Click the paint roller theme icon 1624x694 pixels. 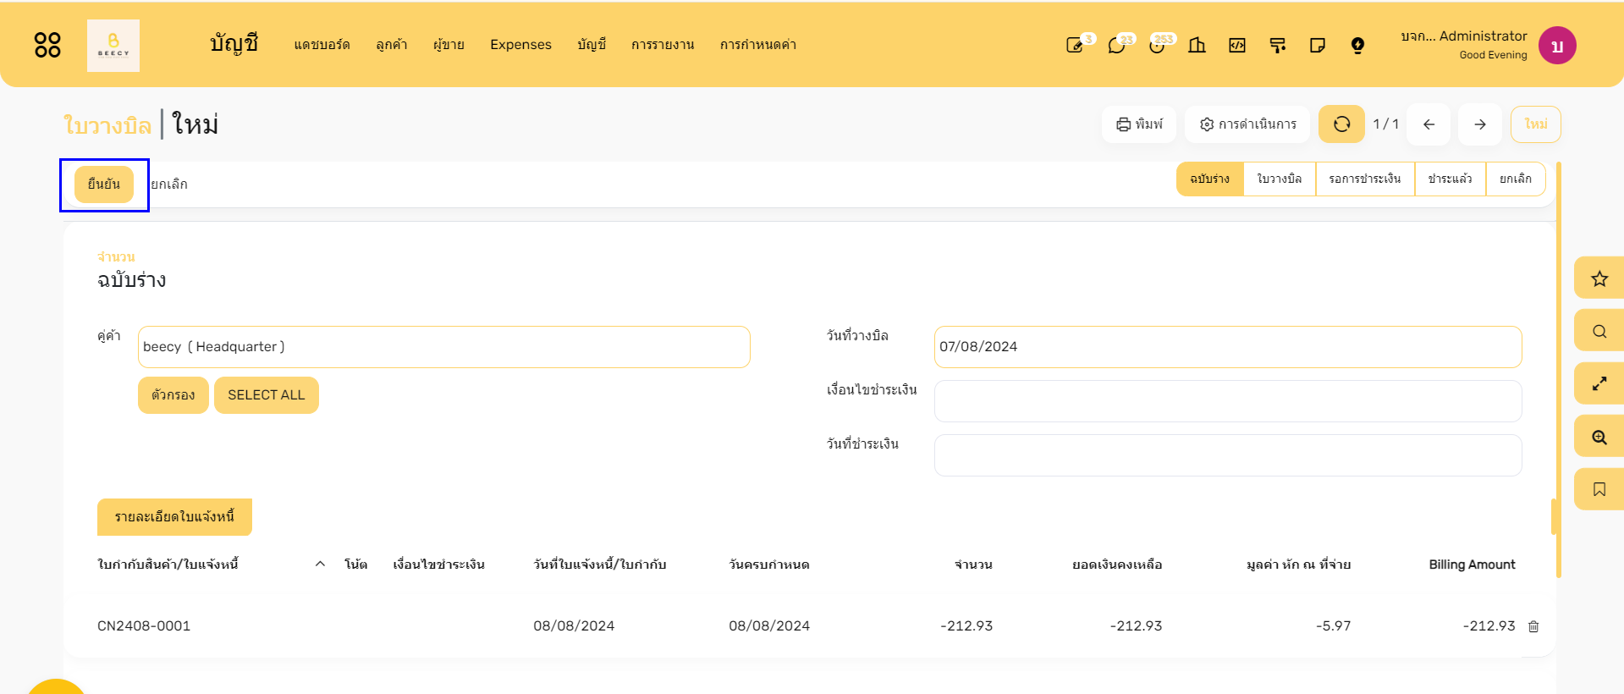click(1278, 45)
